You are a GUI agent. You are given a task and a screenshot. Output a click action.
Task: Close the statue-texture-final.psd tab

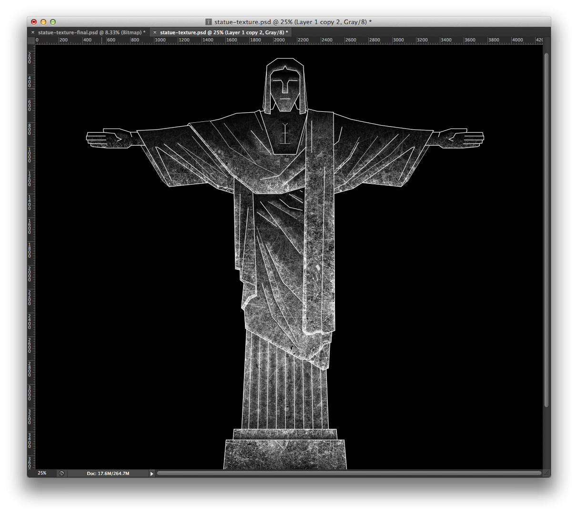pos(33,32)
